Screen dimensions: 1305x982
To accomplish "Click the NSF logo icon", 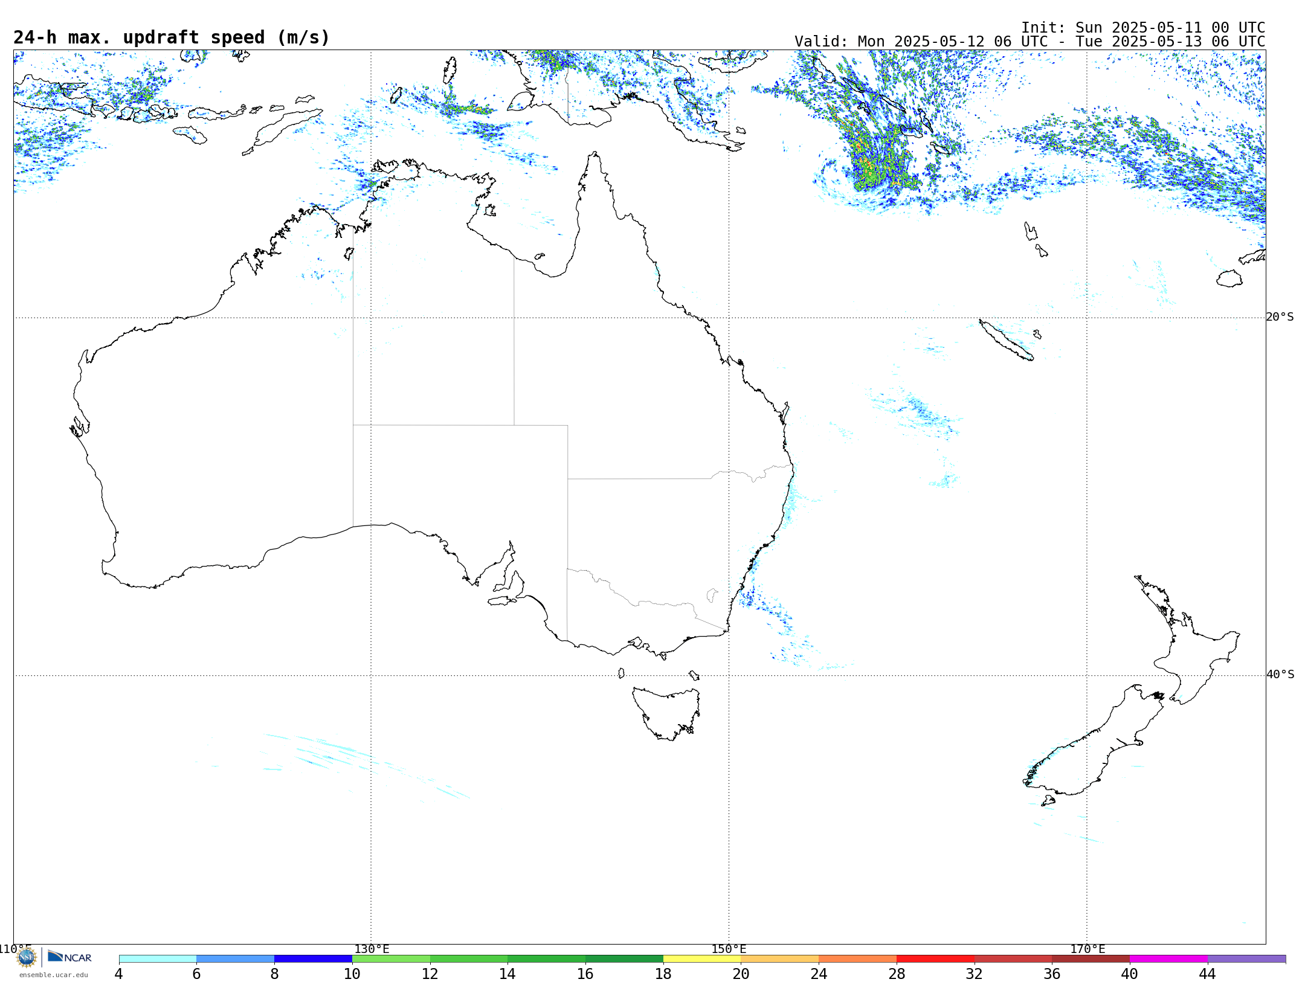I will point(27,957).
